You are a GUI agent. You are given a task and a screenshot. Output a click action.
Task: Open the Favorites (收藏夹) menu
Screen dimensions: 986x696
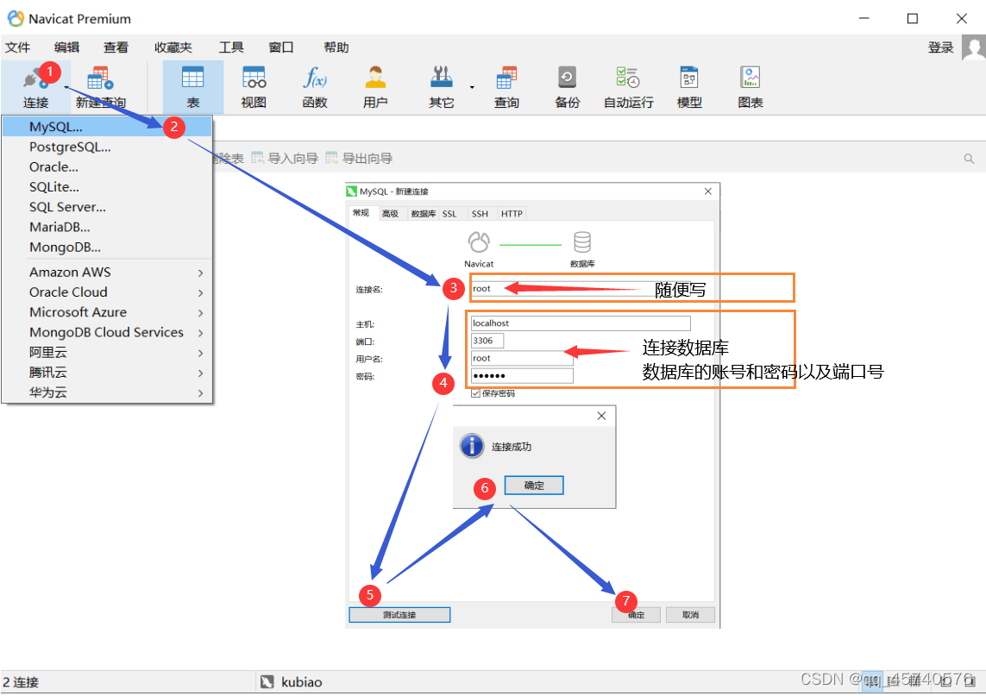(x=173, y=47)
